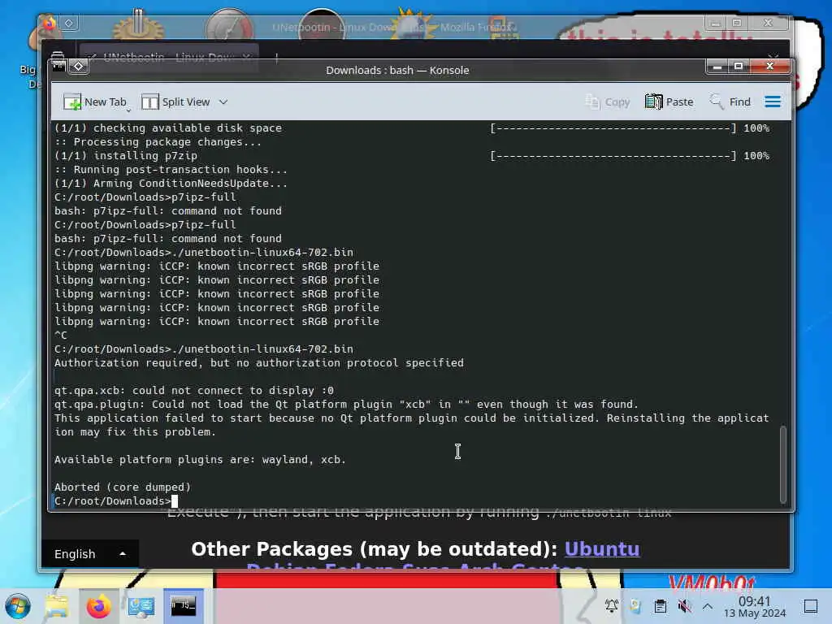Open the Find search tool
The image size is (832, 624).
click(x=730, y=102)
